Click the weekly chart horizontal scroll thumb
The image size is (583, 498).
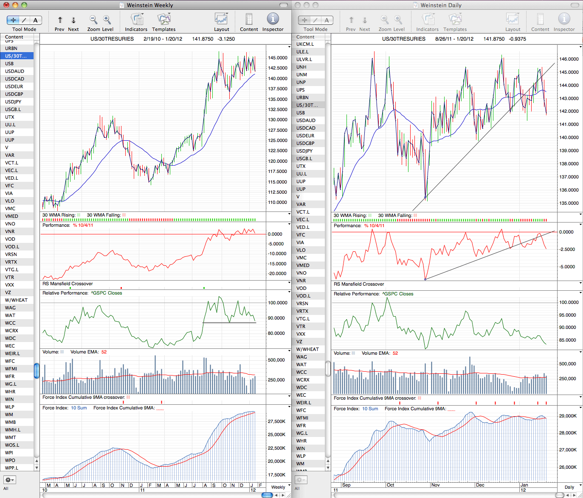tap(267, 495)
